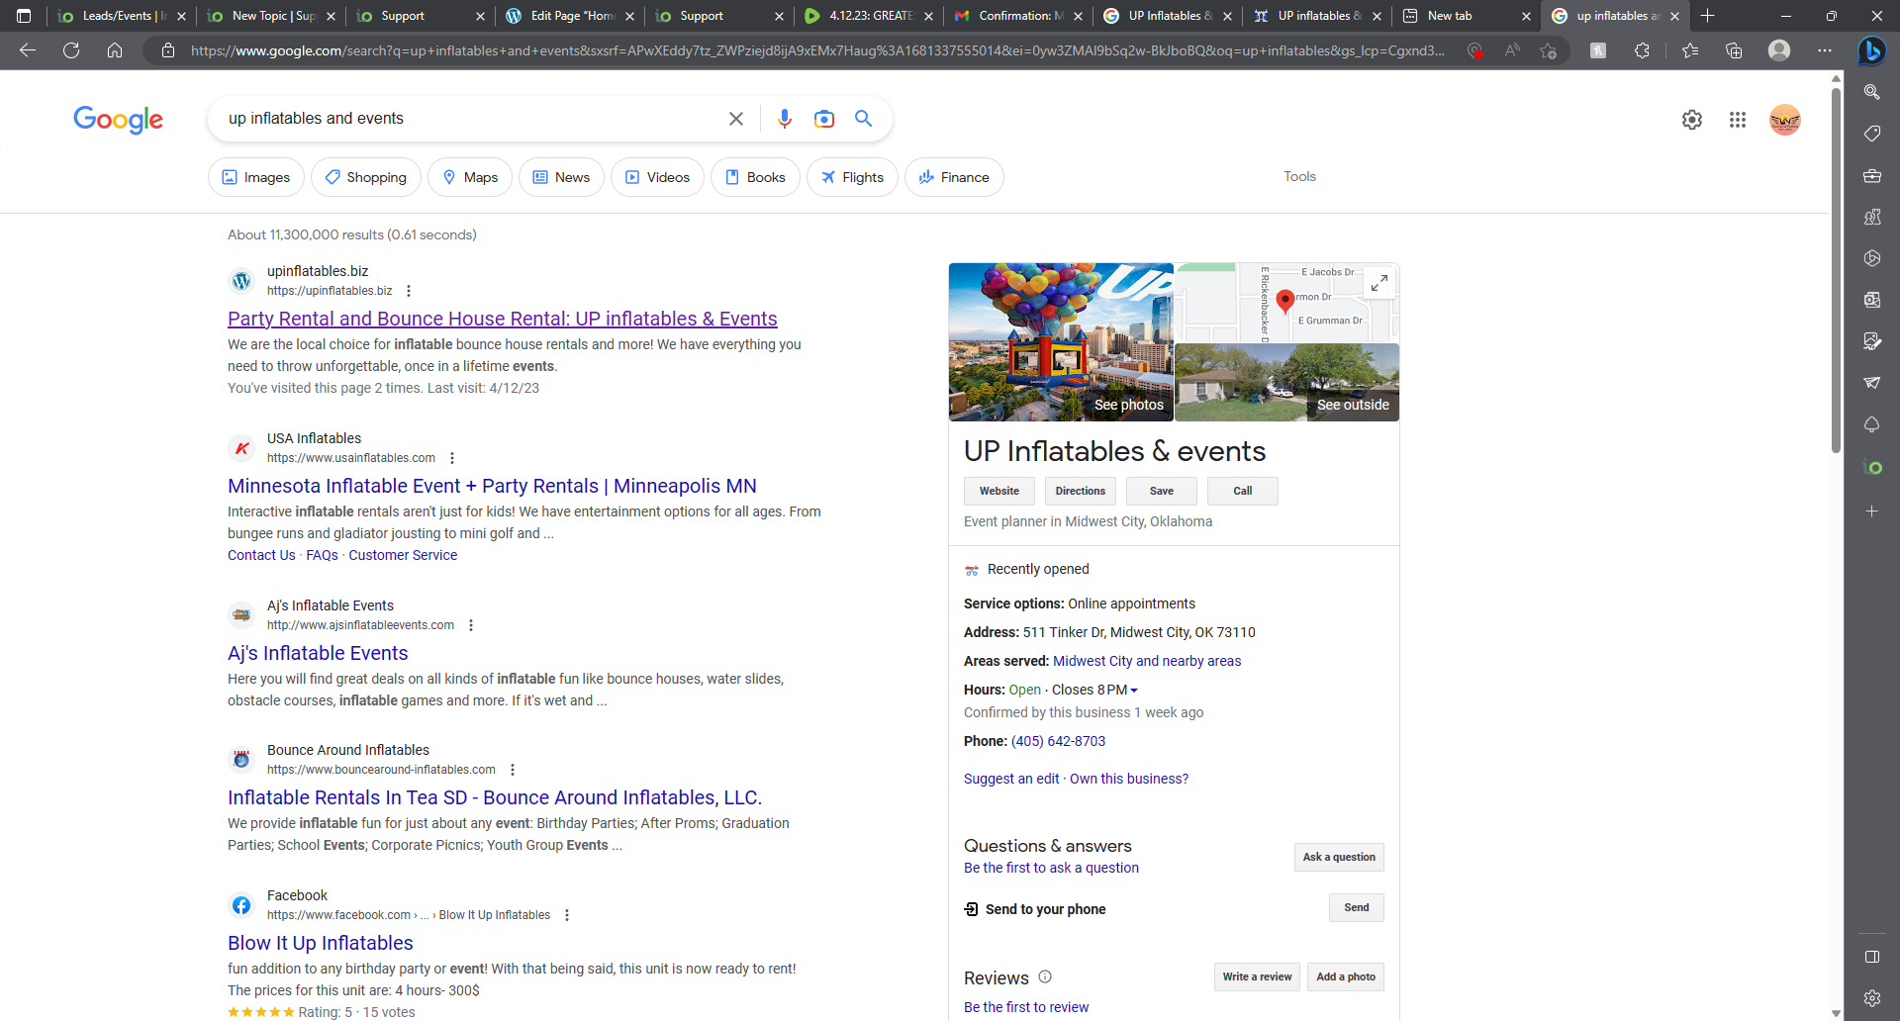Add a new sidebar app

1872,511
